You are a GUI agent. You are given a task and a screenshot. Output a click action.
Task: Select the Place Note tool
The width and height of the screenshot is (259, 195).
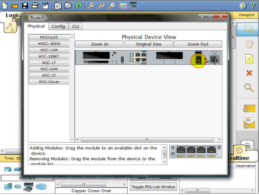249,59
